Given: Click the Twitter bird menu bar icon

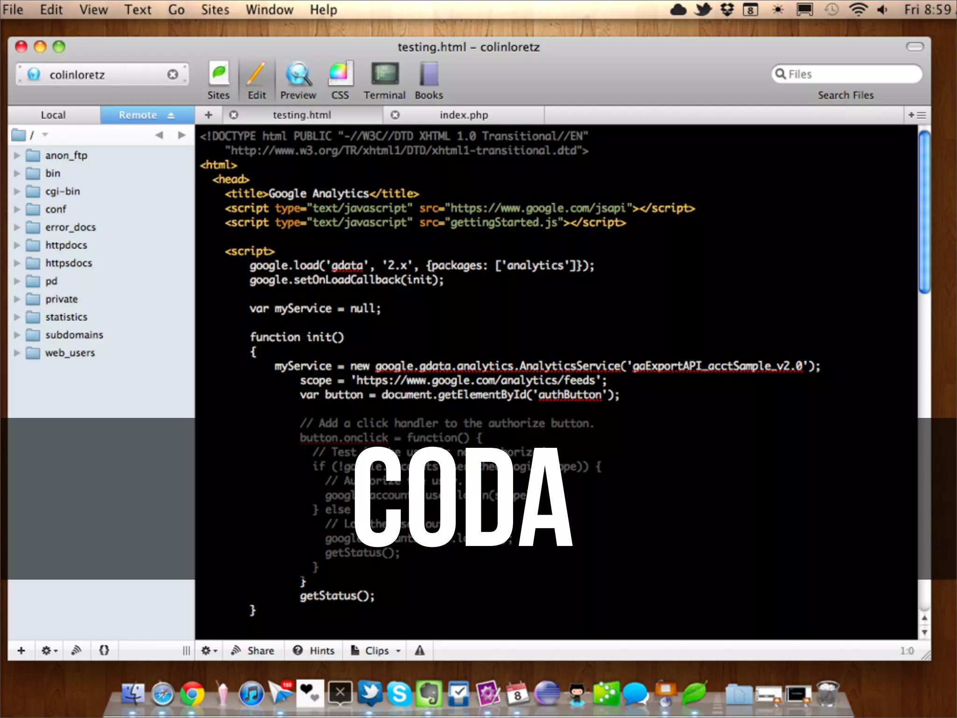Looking at the screenshot, I should coord(702,9).
